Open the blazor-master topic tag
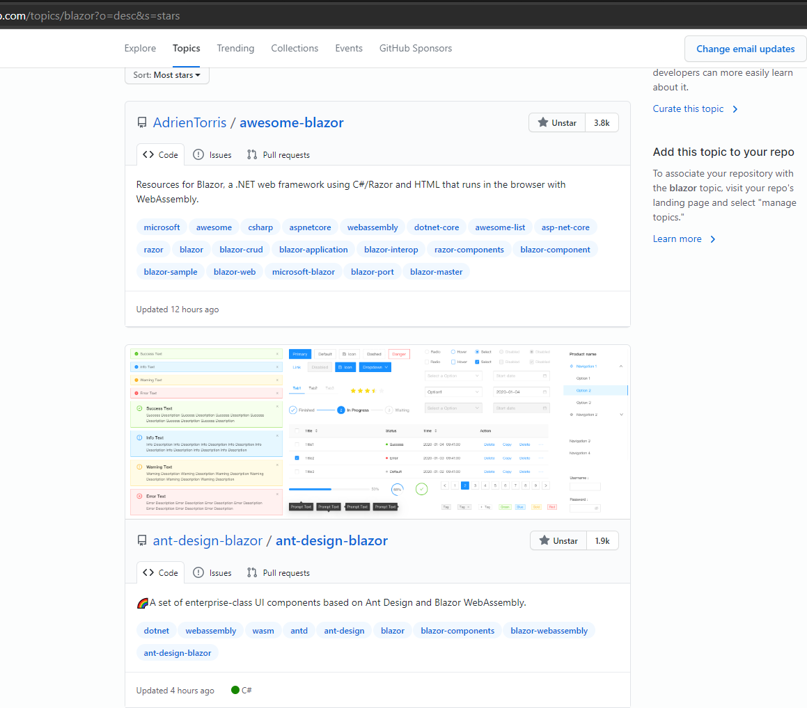807x708 pixels. point(436,272)
